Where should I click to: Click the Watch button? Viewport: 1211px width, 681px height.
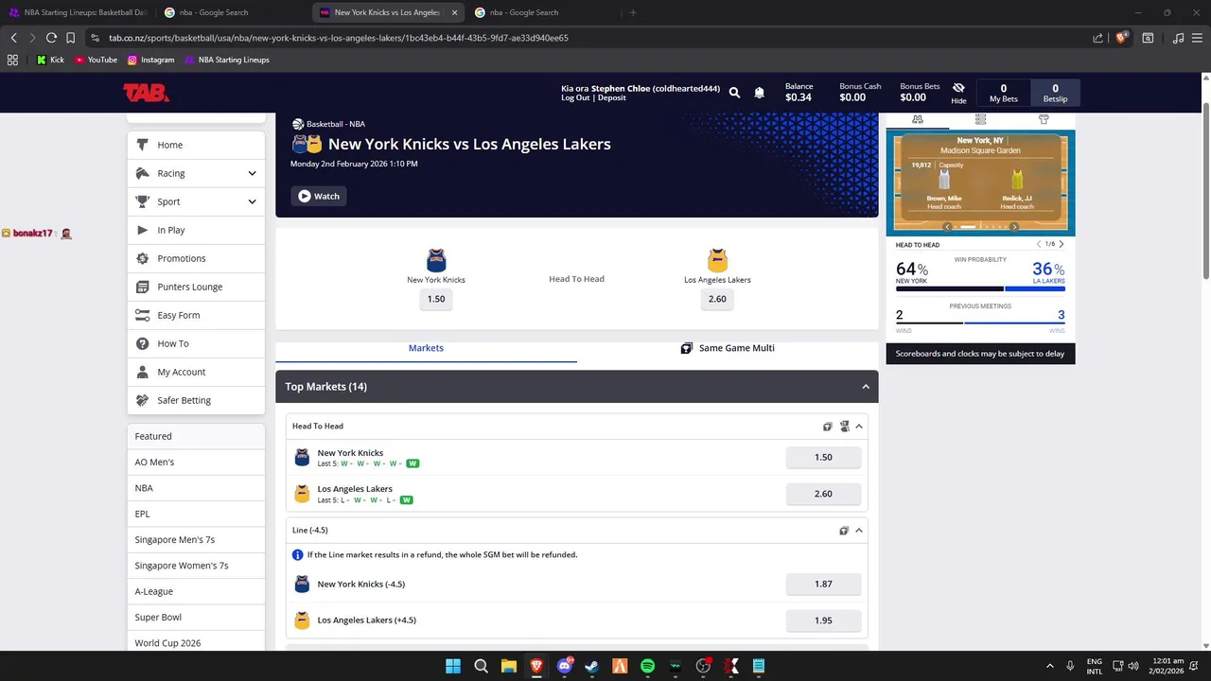[x=319, y=196]
